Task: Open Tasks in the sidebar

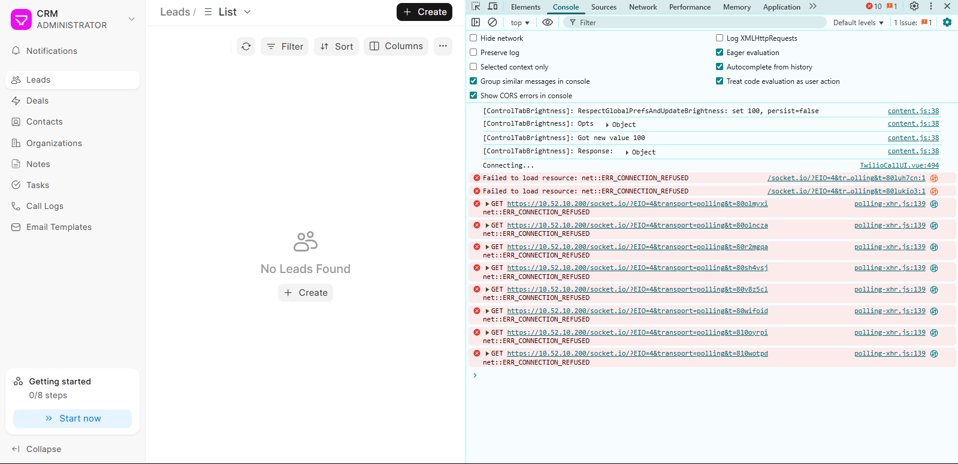Action: [x=72, y=185]
